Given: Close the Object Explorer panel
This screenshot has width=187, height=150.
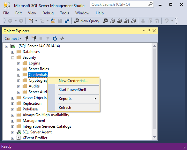Looking at the screenshot, I should point(154,31).
